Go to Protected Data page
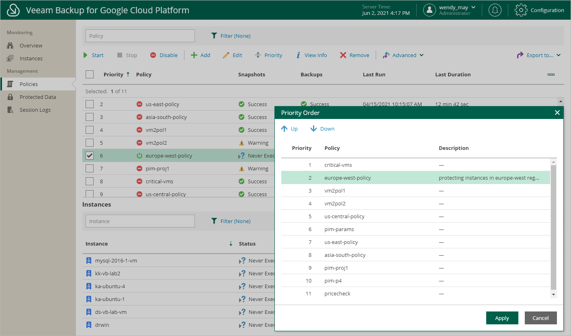This screenshot has width=571, height=336. pyautogui.click(x=38, y=97)
